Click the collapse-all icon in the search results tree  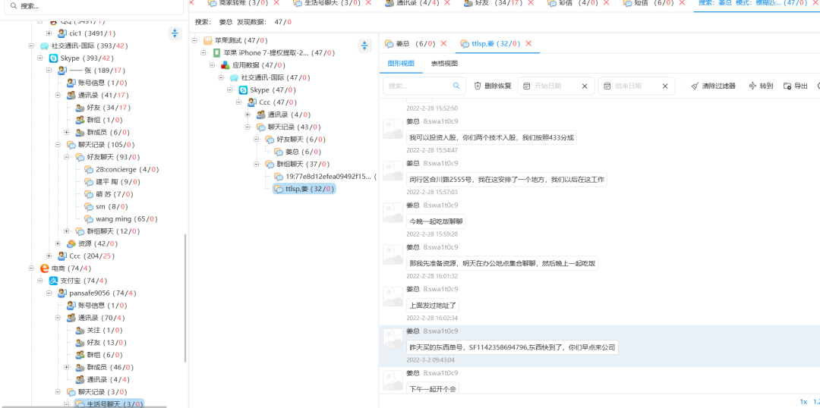pos(364,46)
